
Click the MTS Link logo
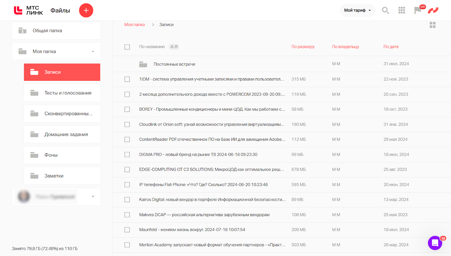coord(28,10)
